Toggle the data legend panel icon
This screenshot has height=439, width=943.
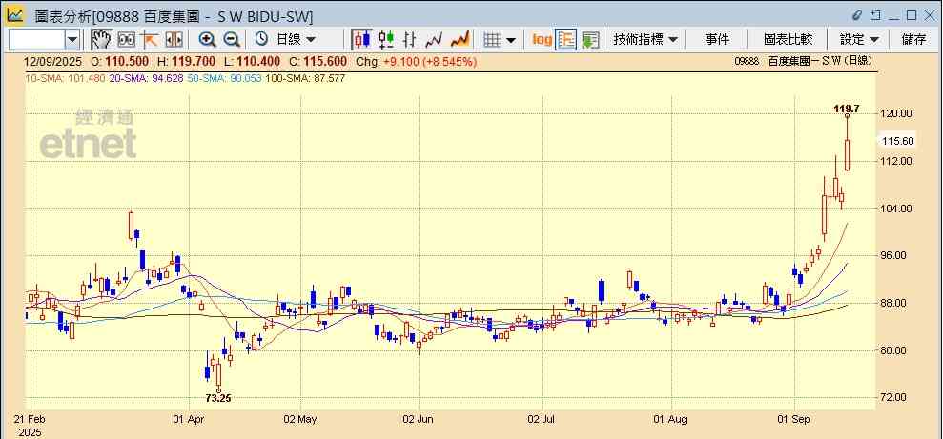click(566, 40)
